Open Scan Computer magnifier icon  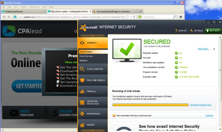click(82, 69)
